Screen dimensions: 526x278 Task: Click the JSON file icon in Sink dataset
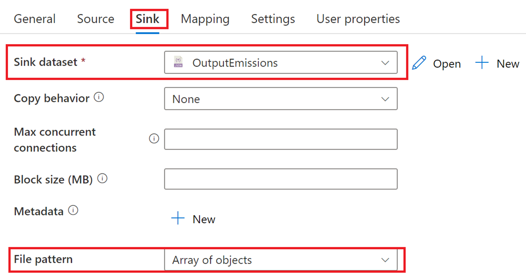point(178,62)
